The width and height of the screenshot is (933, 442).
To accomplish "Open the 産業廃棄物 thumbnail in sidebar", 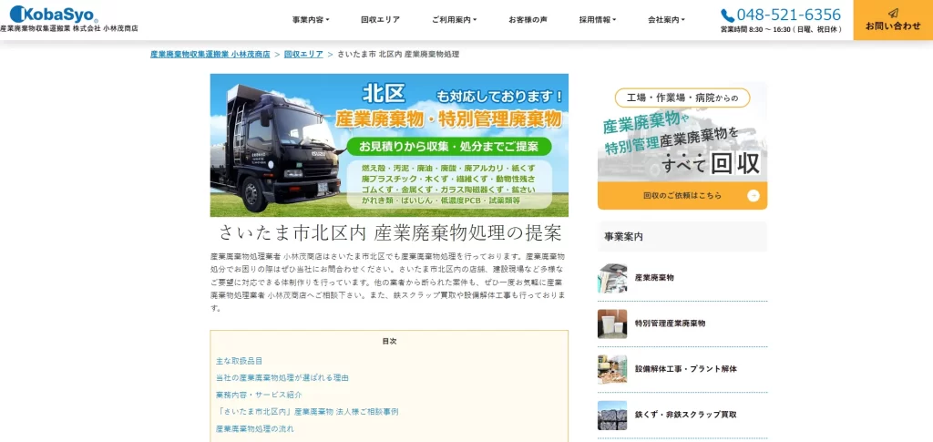I will pos(612,278).
